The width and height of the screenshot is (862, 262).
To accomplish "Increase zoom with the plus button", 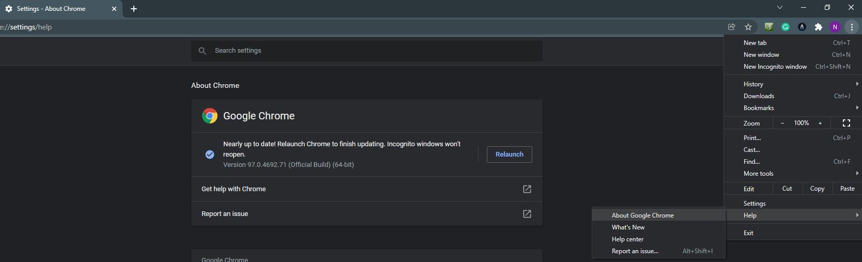I will pos(820,123).
